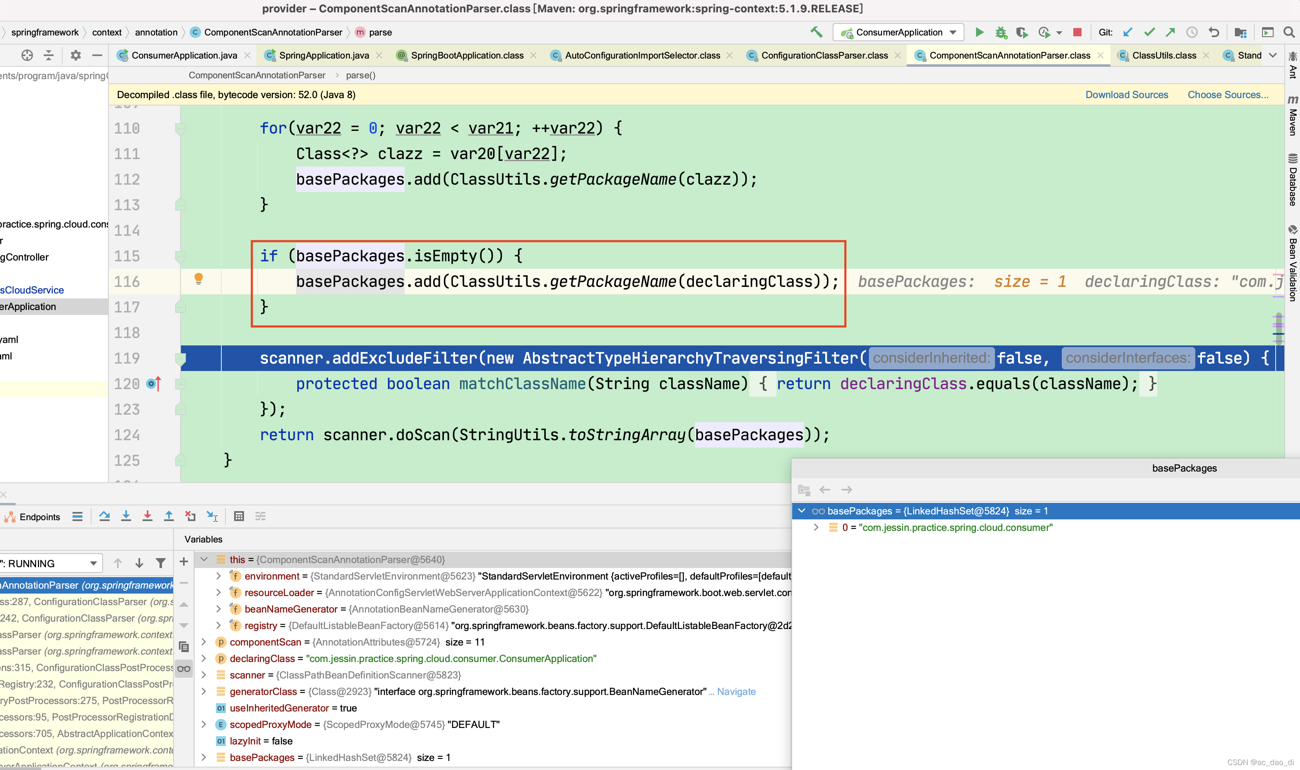Run ConsumerApplication with the green play icon

(979, 32)
